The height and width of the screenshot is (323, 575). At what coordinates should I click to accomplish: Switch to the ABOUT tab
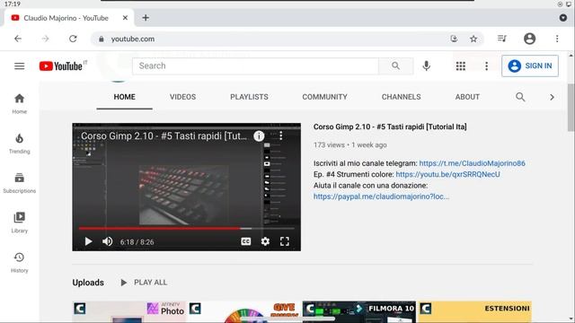pos(467,97)
